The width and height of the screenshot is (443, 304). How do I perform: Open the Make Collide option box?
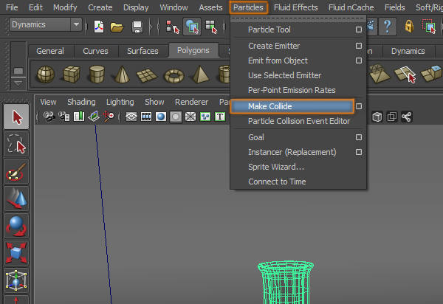click(359, 106)
